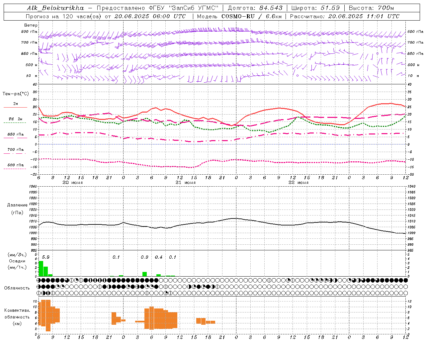Click the 0.9 precipitation amount value
The width and height of the screenshot is (425, 340).
pyautogui.click(x=144, y=257)
